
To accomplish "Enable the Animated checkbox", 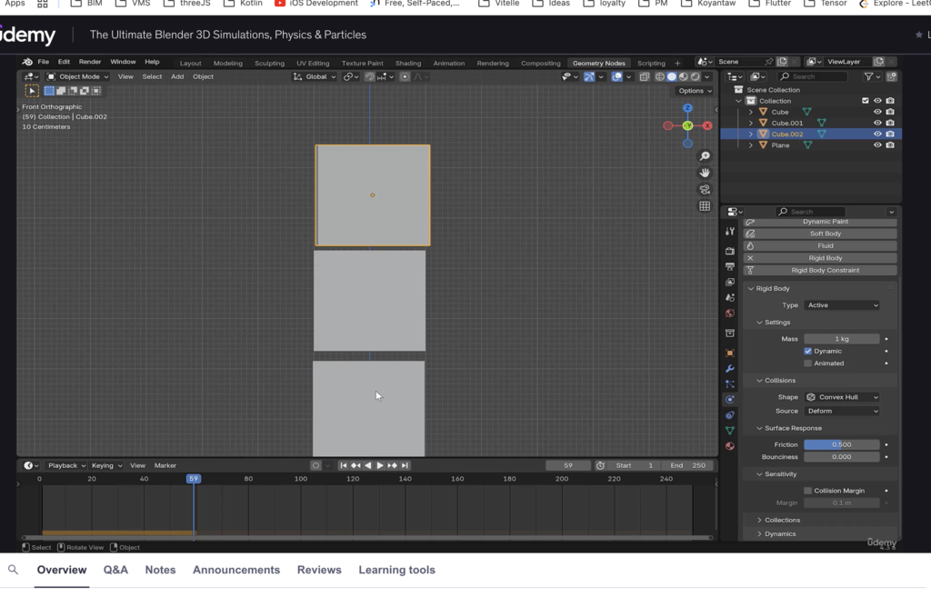I will pos(807,363).
